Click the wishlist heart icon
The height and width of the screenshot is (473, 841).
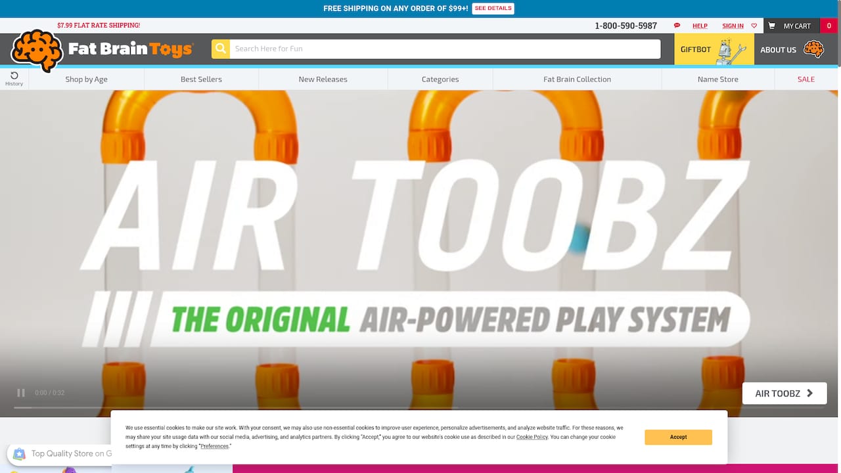coord(754,26)
